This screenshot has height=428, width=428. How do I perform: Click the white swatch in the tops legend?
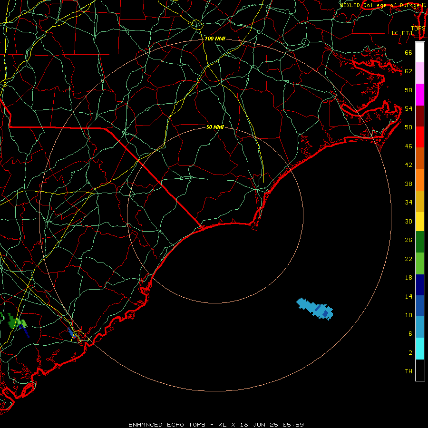click(420, 52)
